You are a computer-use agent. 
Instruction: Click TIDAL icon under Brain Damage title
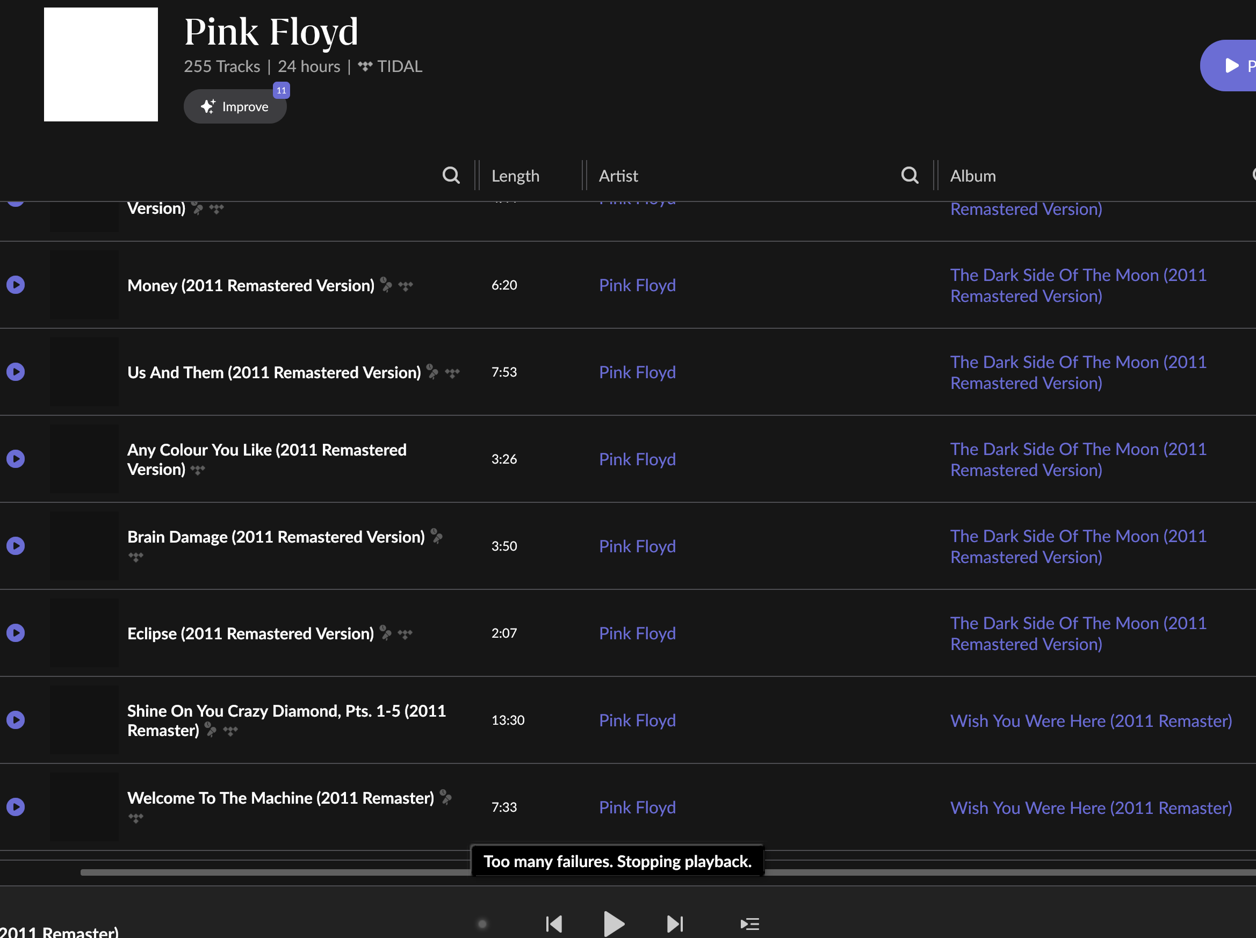[x=136, y=557]
